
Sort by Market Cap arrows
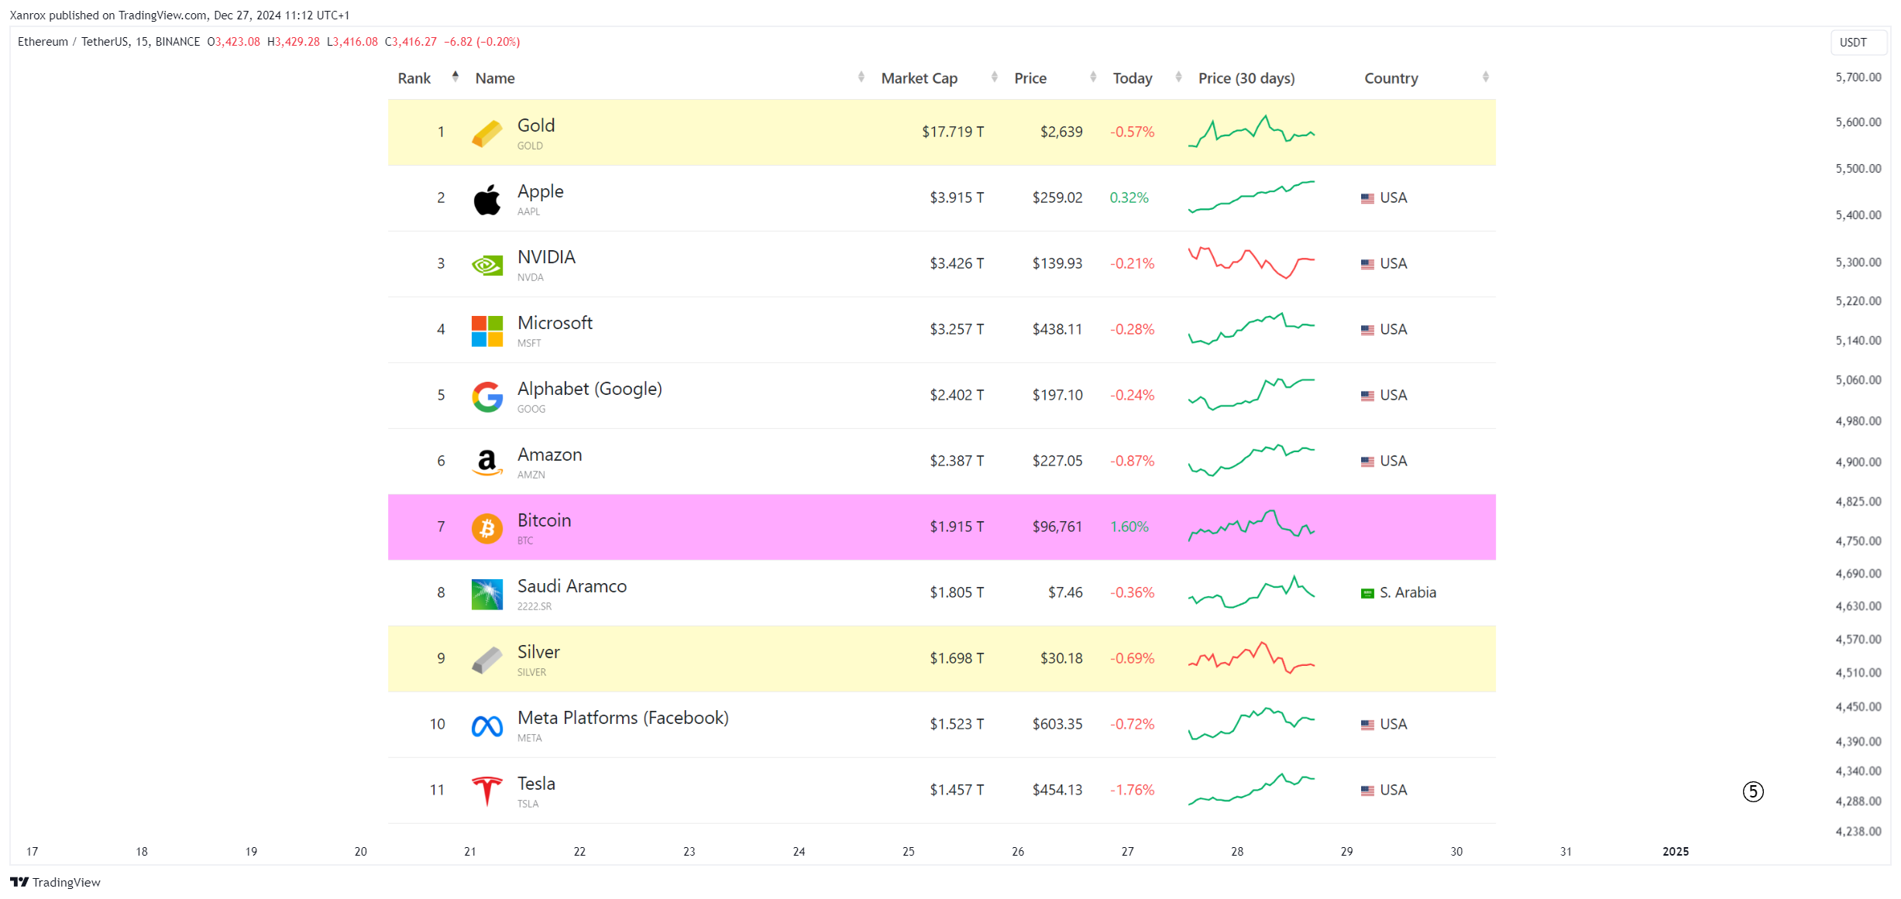pos(994,77)
